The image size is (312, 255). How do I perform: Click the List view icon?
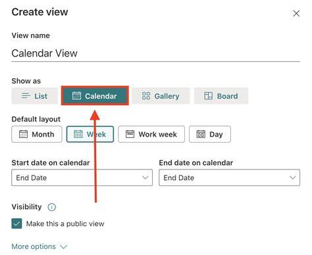[x=26, y=96]
